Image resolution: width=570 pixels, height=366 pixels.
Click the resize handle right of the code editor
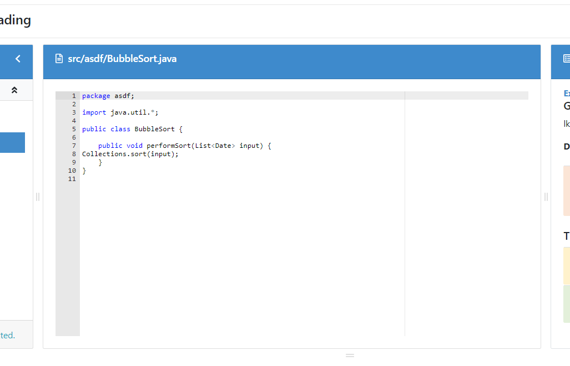(546, 197)
